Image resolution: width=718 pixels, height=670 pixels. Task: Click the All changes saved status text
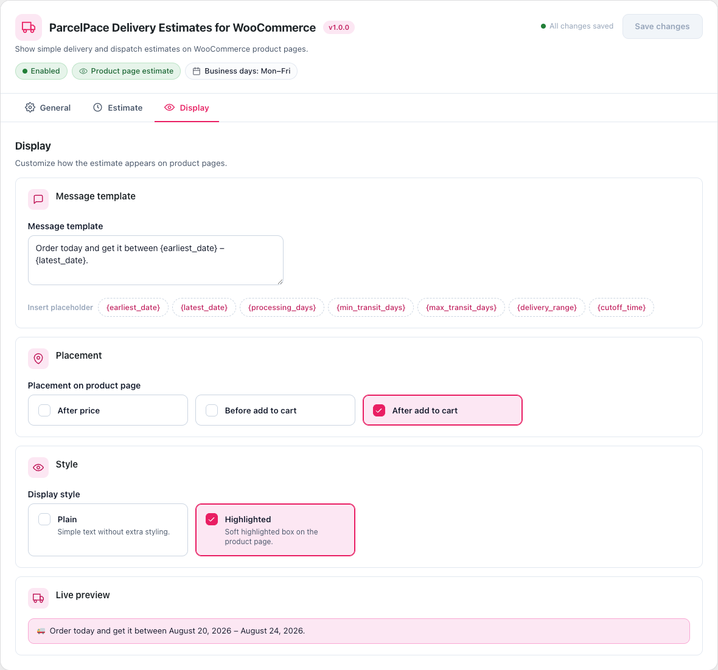581,26
